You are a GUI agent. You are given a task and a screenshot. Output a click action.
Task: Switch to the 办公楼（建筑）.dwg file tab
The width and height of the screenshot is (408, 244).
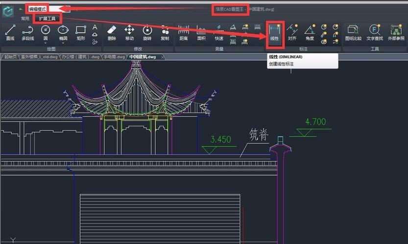pos(80,57)
